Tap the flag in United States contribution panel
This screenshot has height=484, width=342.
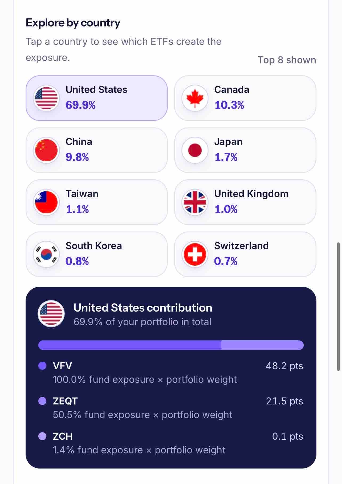(51, 314)
